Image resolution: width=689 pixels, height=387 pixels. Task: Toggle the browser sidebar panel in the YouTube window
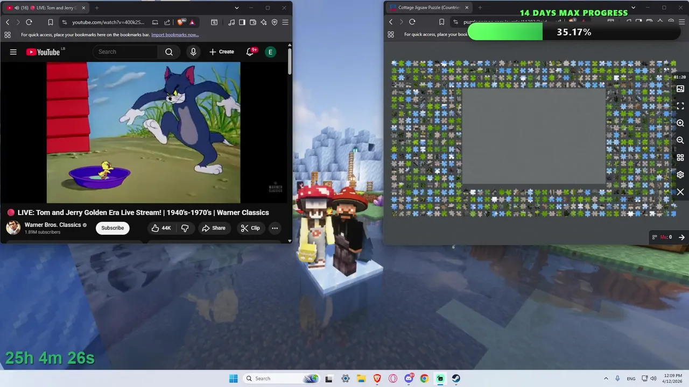pos(242,22)
